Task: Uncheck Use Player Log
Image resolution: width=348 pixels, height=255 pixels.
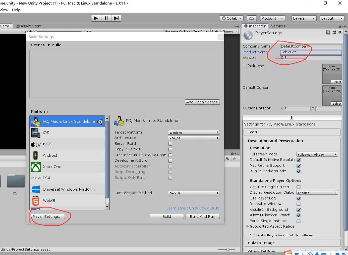Action: point(299,198)
